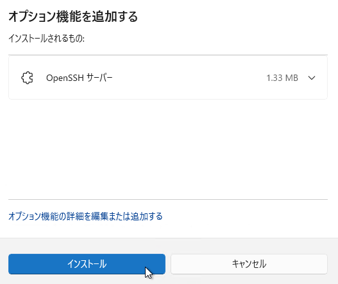
Task: Click the オプション機能を追加する dialog title
Action: [x=73, y=17]
